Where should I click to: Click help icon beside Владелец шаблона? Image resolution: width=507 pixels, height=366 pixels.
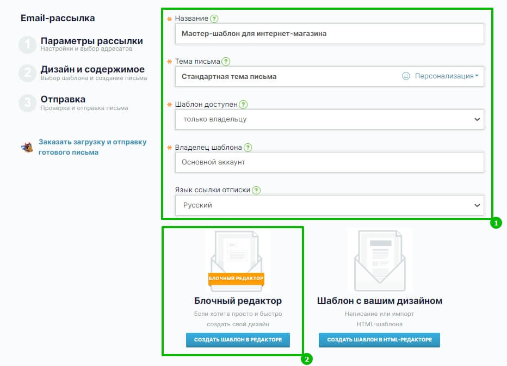248,148
